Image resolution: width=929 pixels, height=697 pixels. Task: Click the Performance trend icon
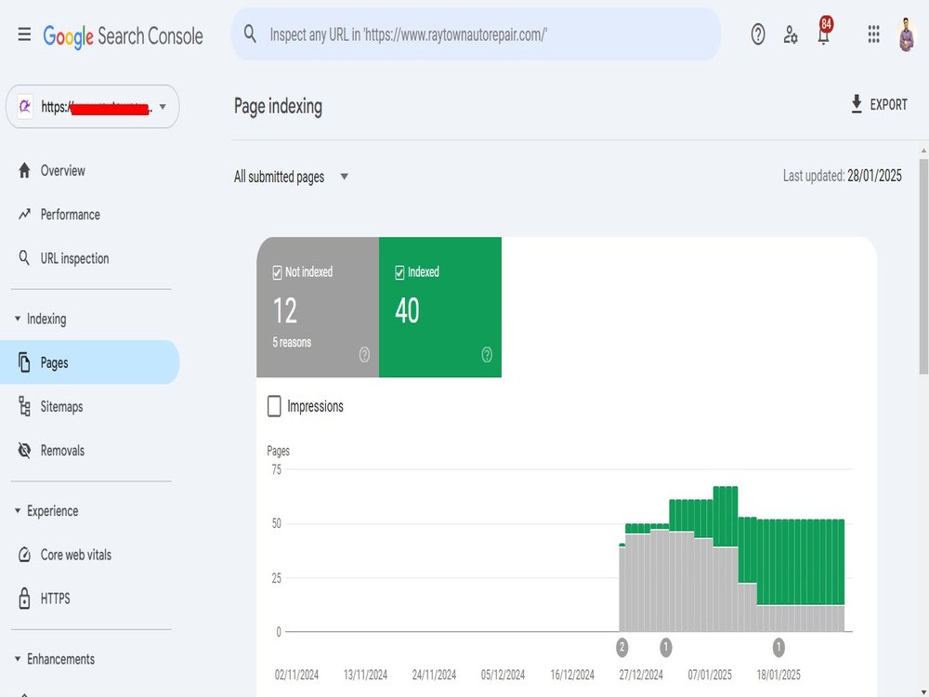coord(24,214)
